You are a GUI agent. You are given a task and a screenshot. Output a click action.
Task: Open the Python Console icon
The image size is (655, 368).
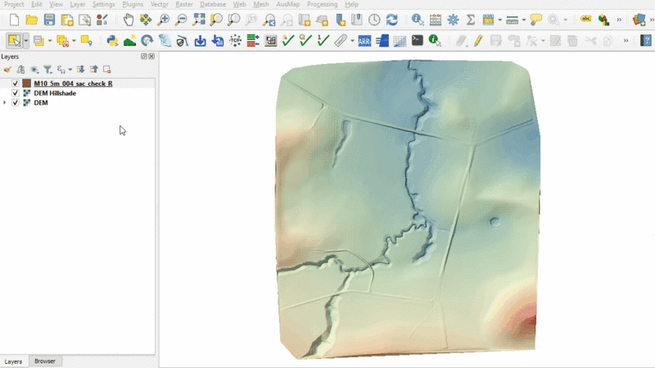click(112, 40)
